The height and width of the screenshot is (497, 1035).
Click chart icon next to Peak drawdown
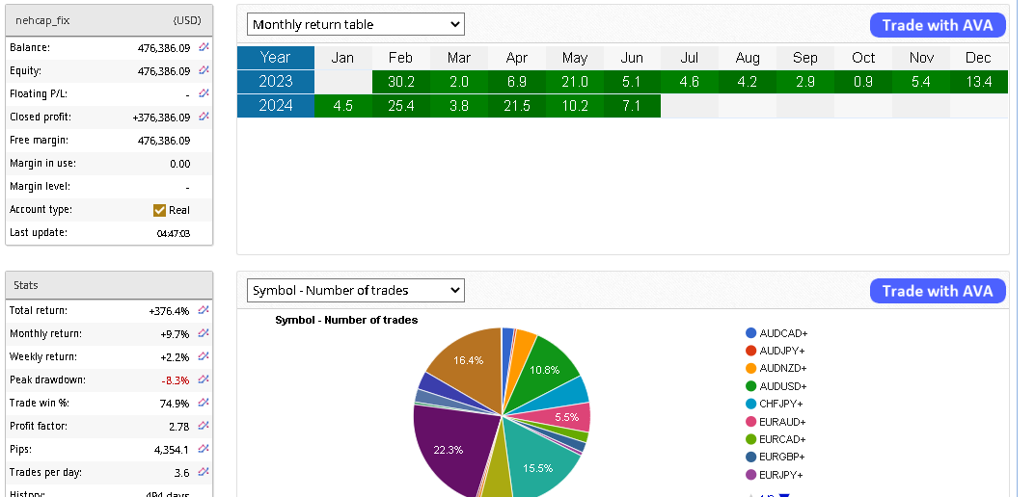[204, 379]
